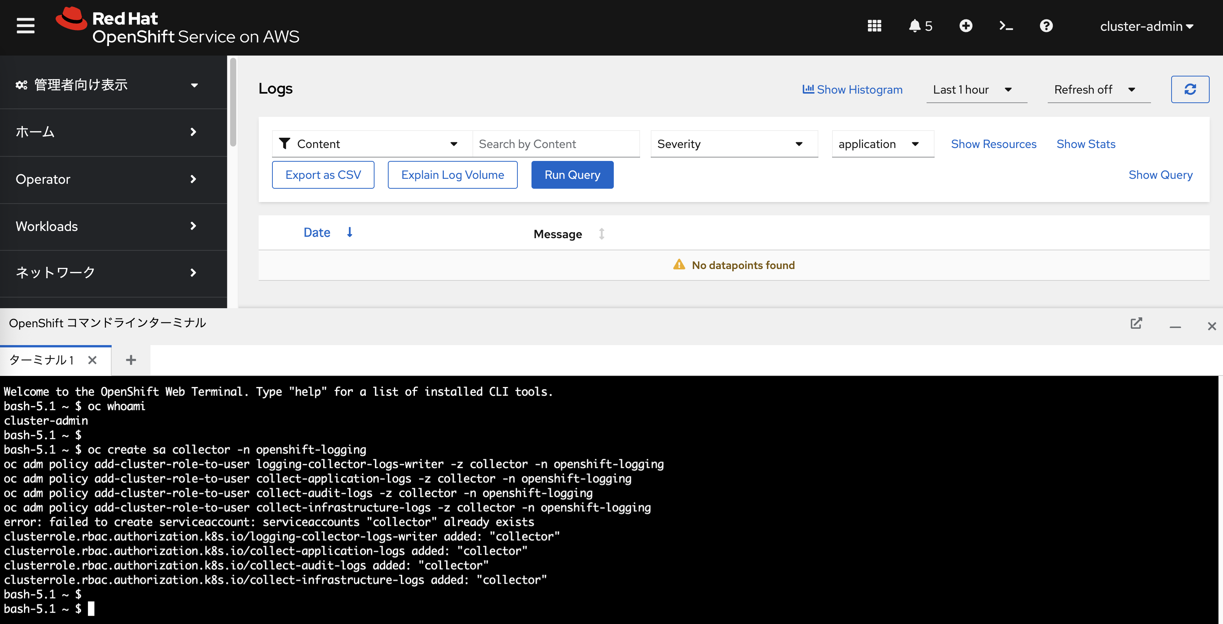Click the Red Hat OpenShift logo
This screenshot has height=624, width=1223.
(x=177, y=26)
